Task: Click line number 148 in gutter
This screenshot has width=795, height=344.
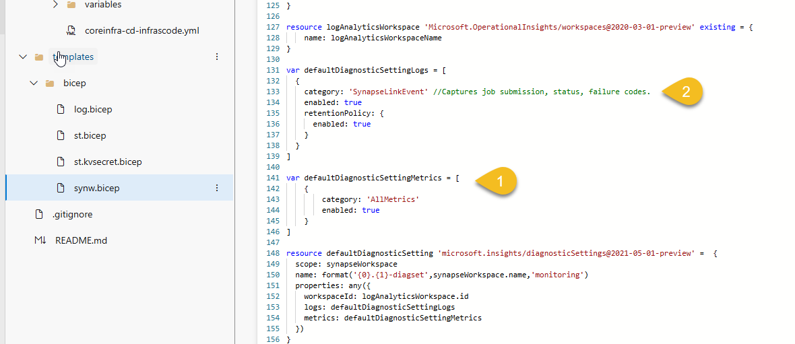Action: coord(273,253)
